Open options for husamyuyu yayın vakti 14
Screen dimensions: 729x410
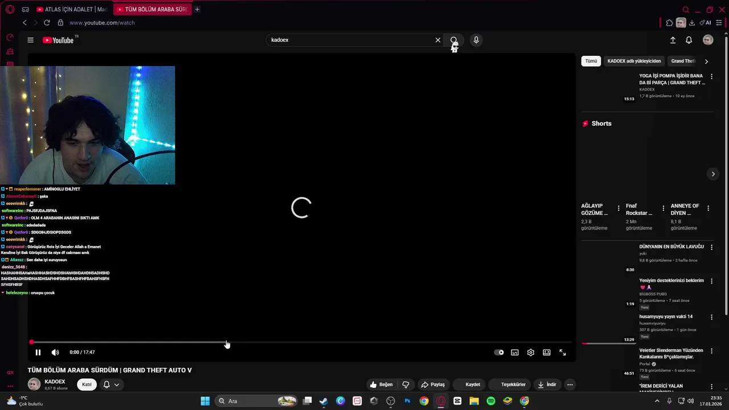711,317
